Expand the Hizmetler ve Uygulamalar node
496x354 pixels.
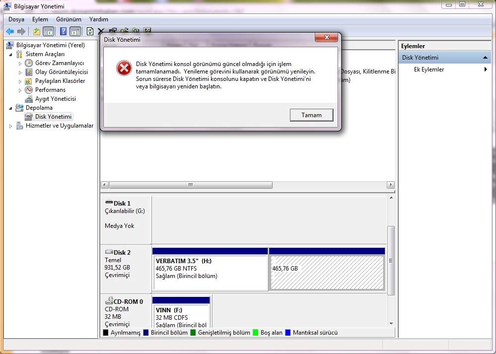11,126
